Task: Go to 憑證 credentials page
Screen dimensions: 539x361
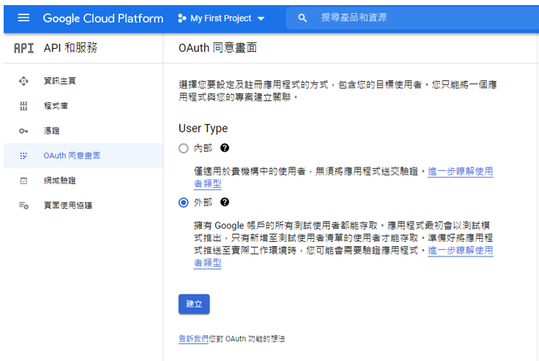Action: 51,131
